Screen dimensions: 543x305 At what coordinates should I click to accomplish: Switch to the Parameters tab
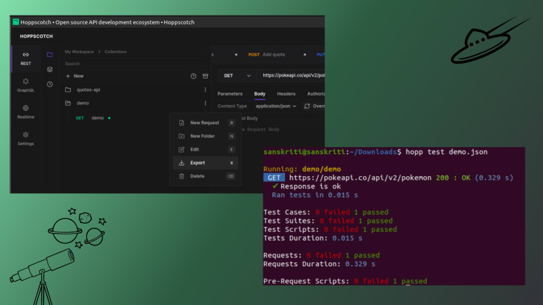pos(230,94)
